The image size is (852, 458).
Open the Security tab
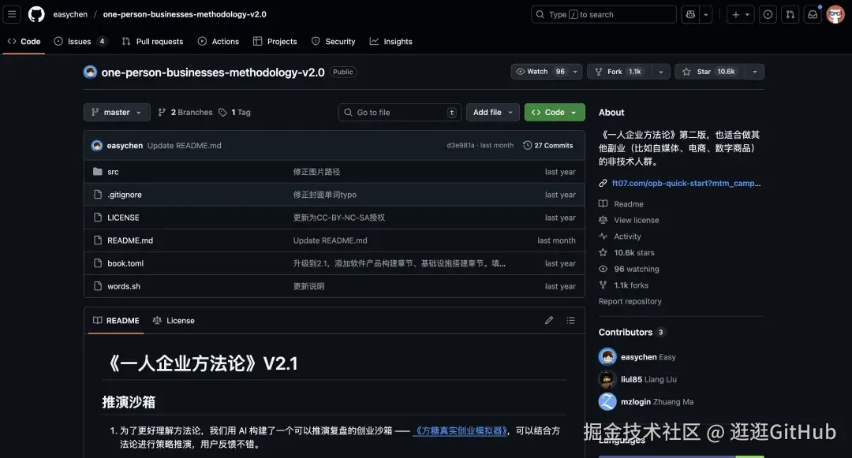point(333,41)
